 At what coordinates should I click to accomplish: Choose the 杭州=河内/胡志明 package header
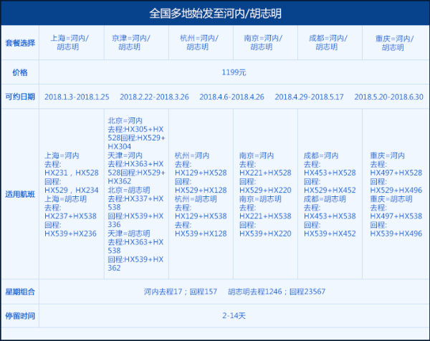pyautogui.click(x=199, y=42)
